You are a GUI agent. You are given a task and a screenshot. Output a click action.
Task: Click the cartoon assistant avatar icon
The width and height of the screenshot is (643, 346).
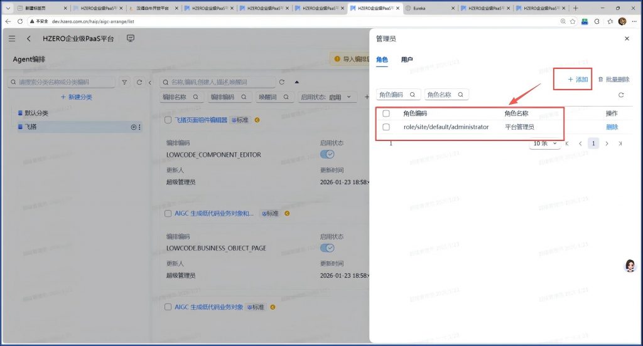pyautogui.click(x=630, y=266)
